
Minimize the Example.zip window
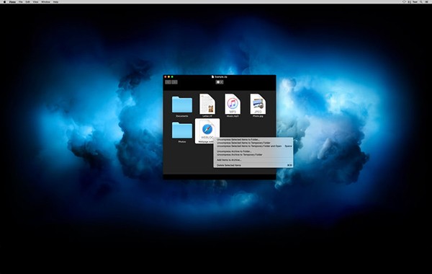point(169,76)
